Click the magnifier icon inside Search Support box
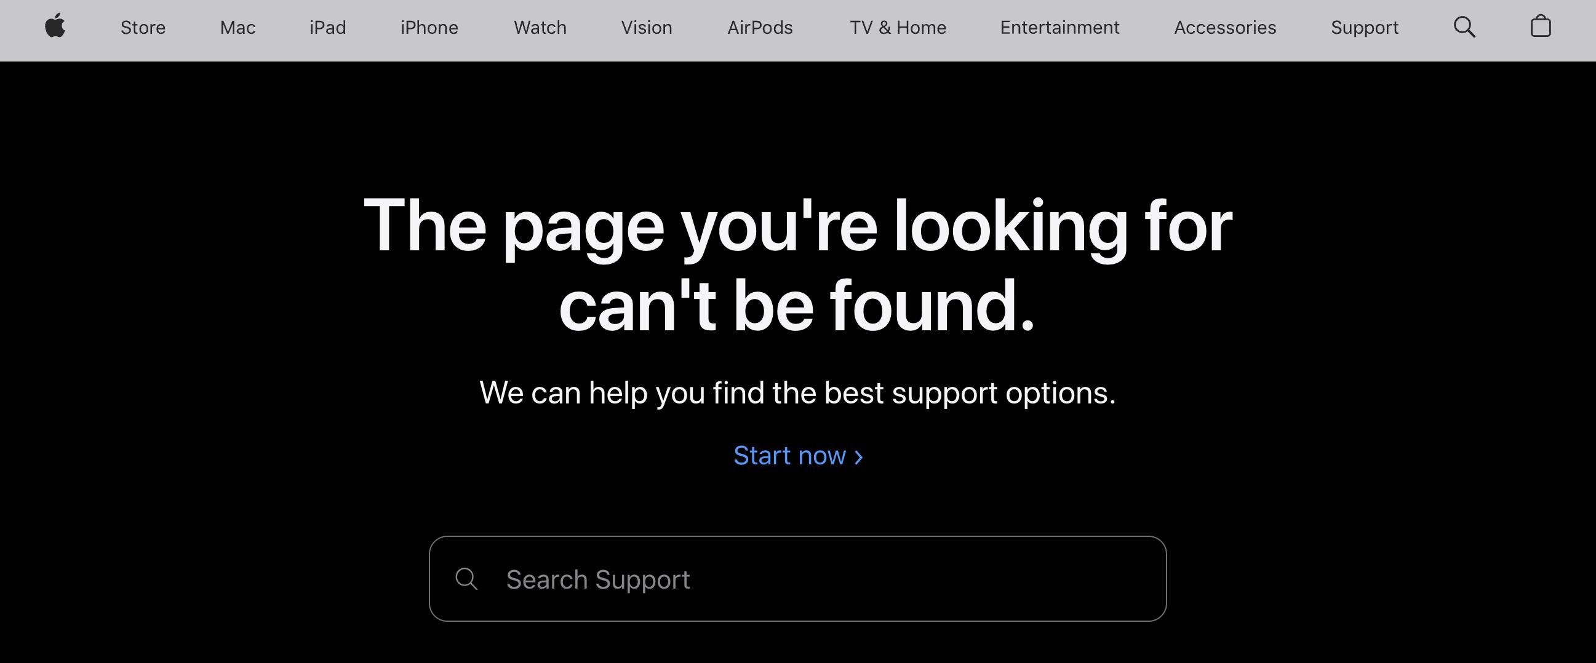This screenshot has height=663, width=1596. point(466,579)
